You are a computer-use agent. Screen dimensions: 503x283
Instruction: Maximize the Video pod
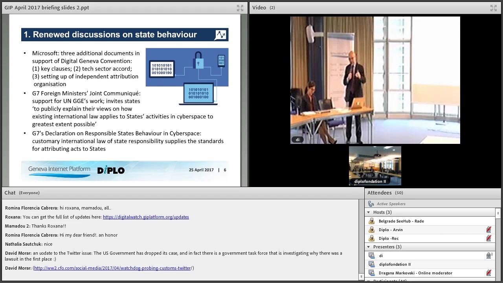[x=494, y=8]
